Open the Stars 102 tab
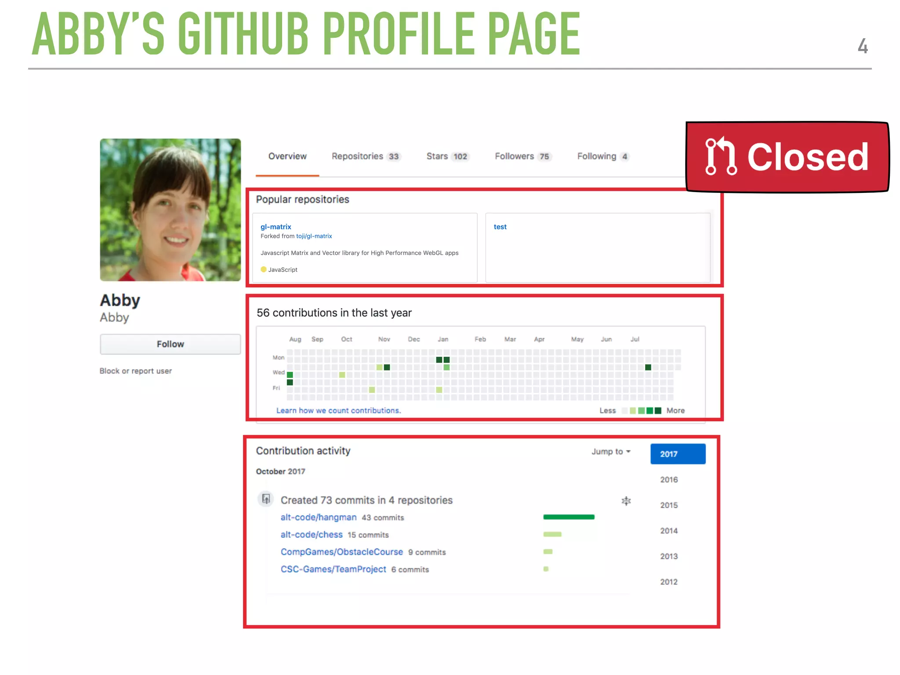 tap(448, 156)
